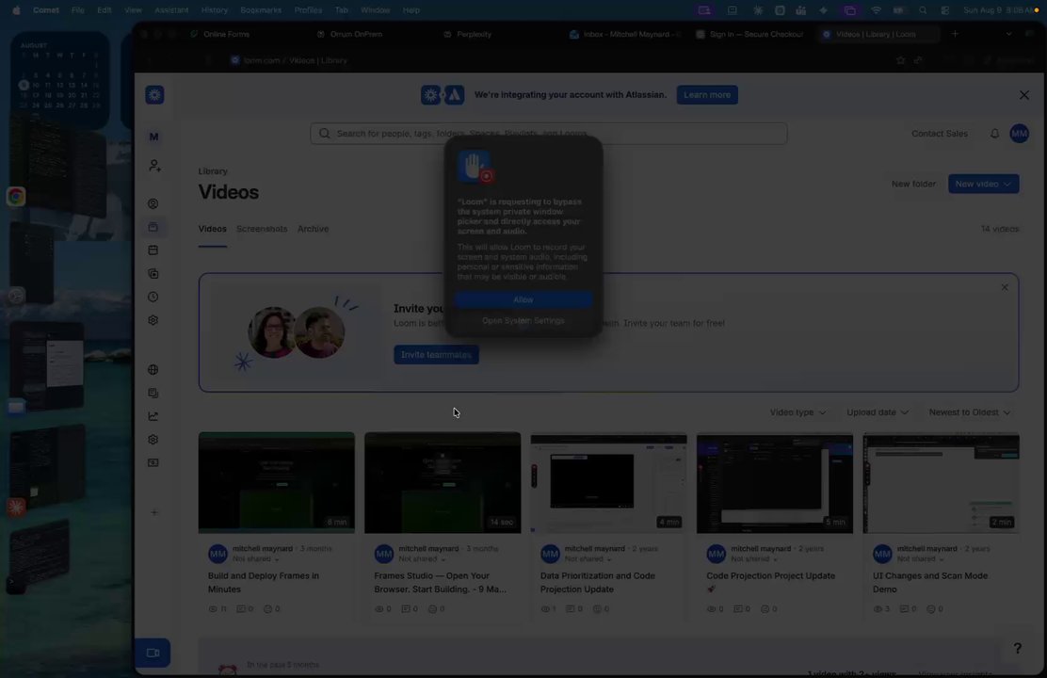Open Not shared dropdown on Frames Studio video

[422, 559]
